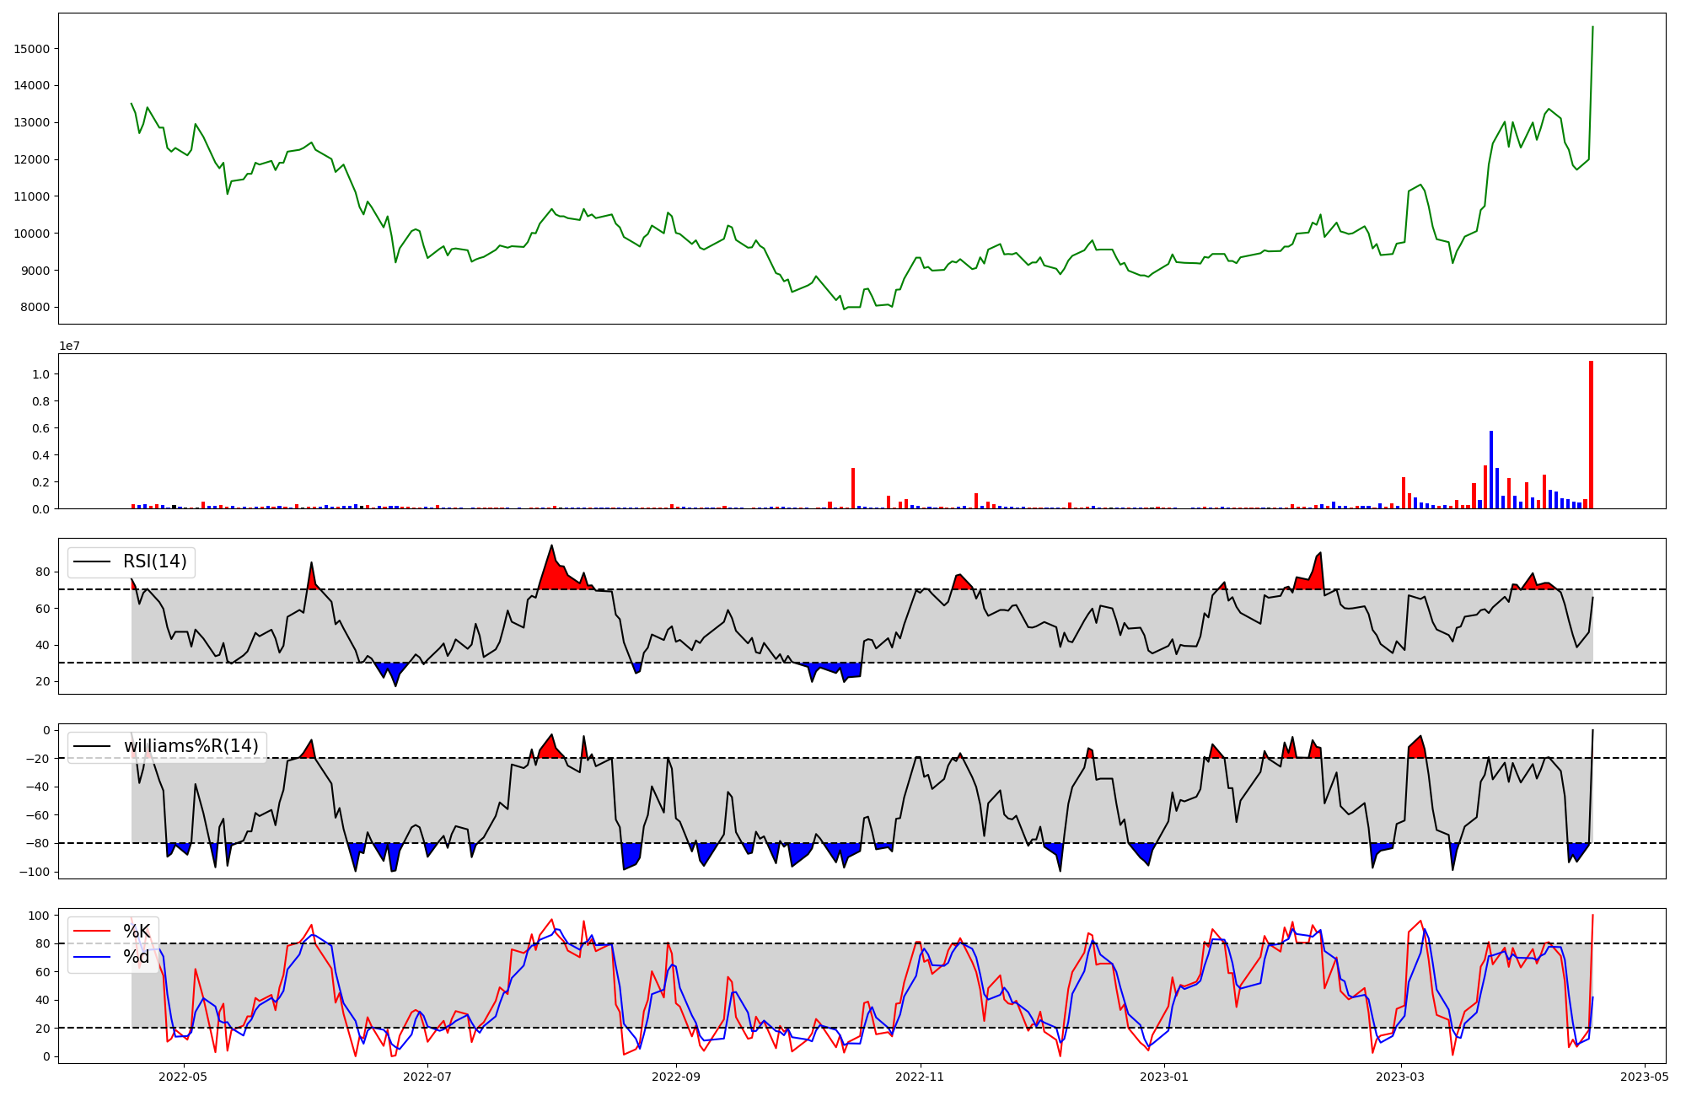Click the 1.0 volume axis label
Screen dimensions: 1686x1096
coord(41,374)
